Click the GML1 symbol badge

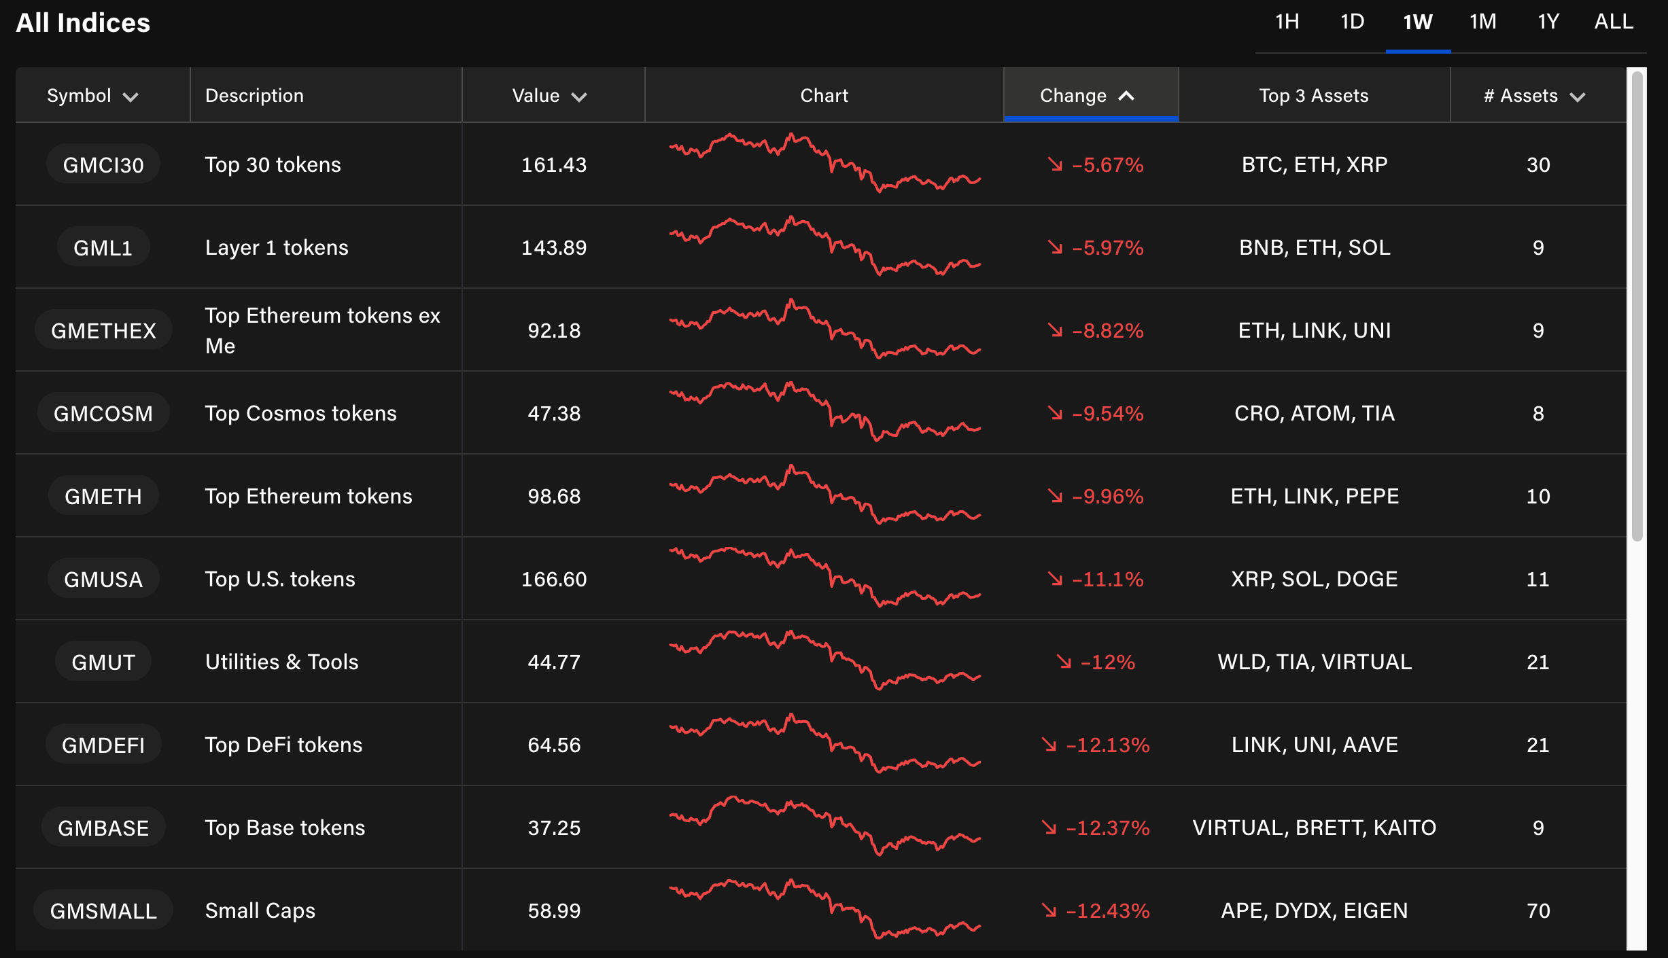(x=103, y=247)
